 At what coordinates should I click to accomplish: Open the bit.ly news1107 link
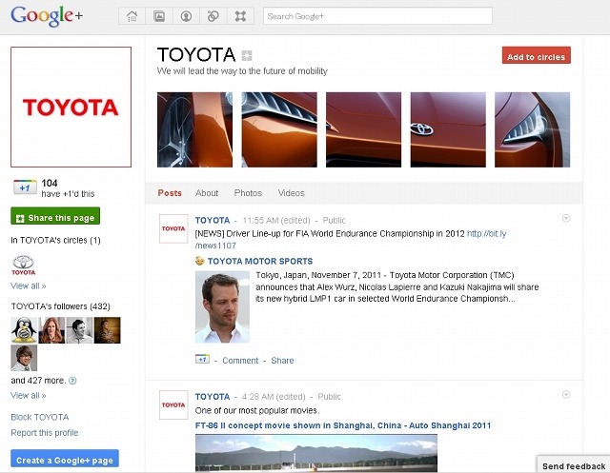click(x=486, y=234)
